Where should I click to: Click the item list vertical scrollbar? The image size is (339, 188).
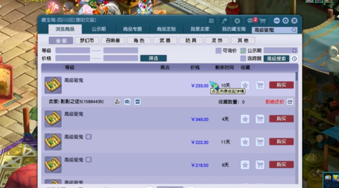click(296, 77)
